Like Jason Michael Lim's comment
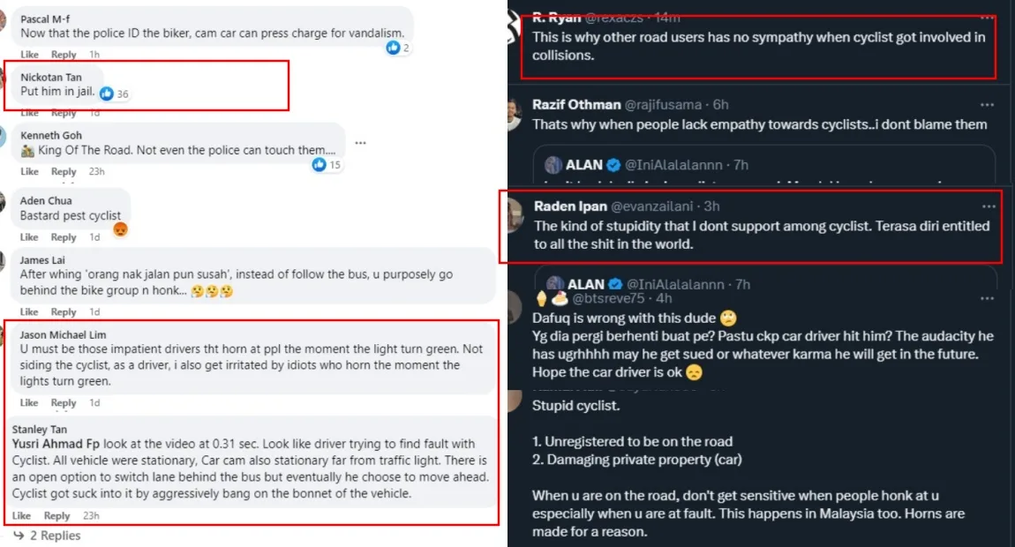1015x547 pixels. (x=29, y=402)
